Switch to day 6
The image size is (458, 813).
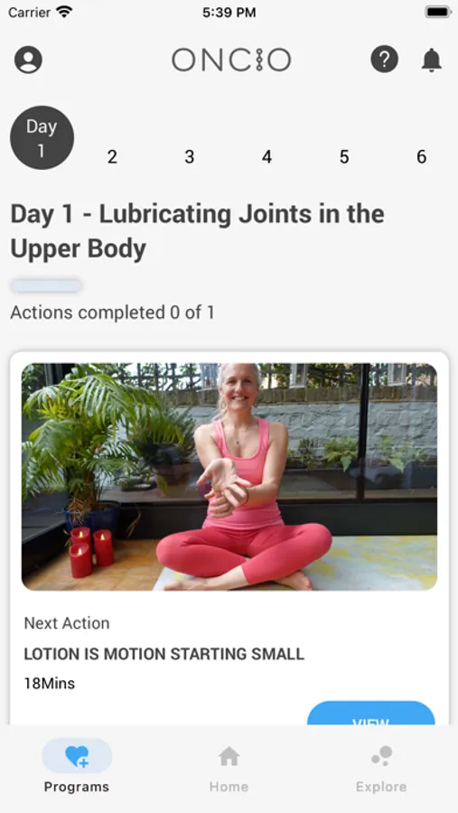click(x=421, y=156)
